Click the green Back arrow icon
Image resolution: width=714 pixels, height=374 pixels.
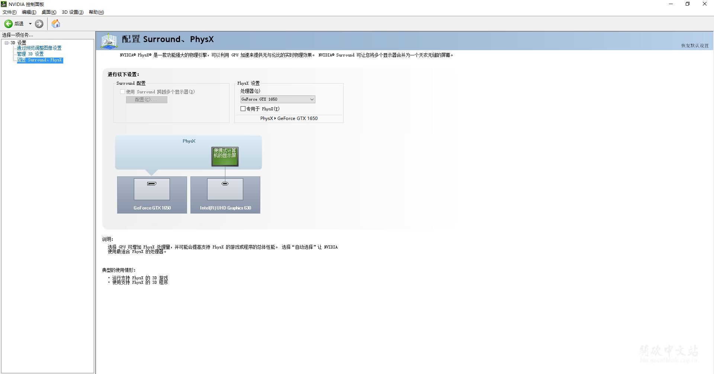pyautogui.click(x=8, y=24)
